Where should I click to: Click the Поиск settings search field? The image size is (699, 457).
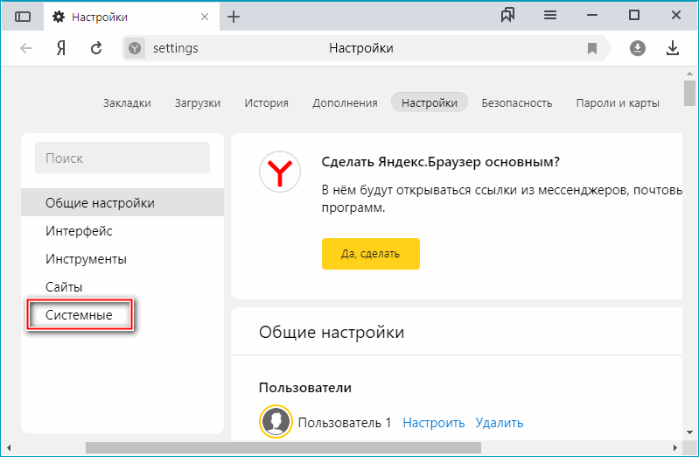pos(122,158)
